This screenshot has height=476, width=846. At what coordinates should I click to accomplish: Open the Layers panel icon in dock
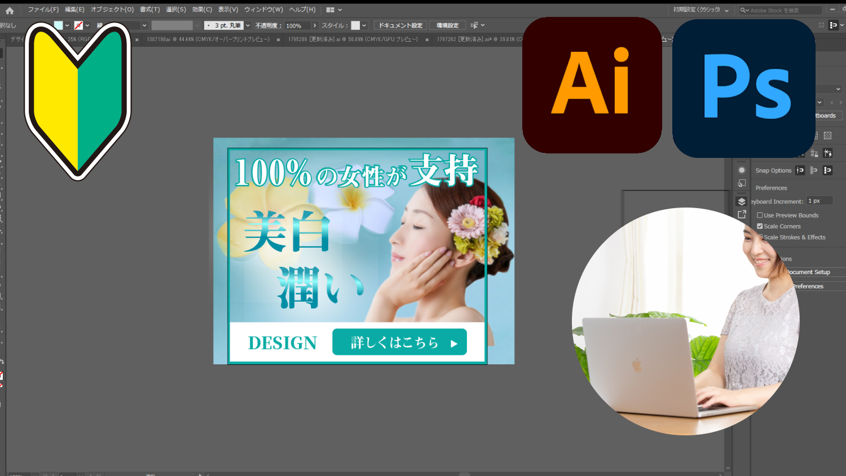click(742, 202)
